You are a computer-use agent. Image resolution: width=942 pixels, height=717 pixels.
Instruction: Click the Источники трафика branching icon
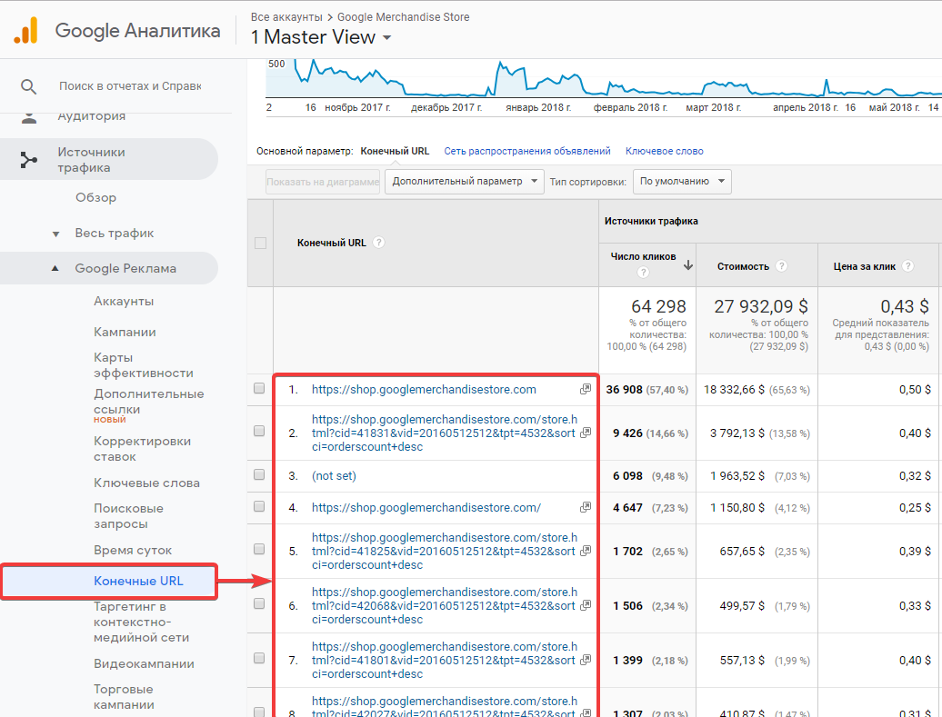tap(28, 160)
